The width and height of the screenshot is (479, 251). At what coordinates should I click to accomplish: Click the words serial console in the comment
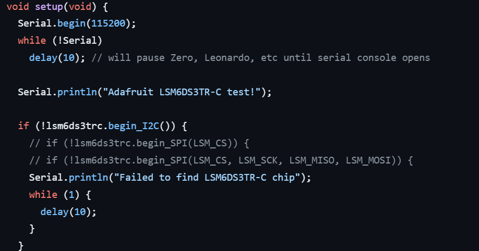343,58
